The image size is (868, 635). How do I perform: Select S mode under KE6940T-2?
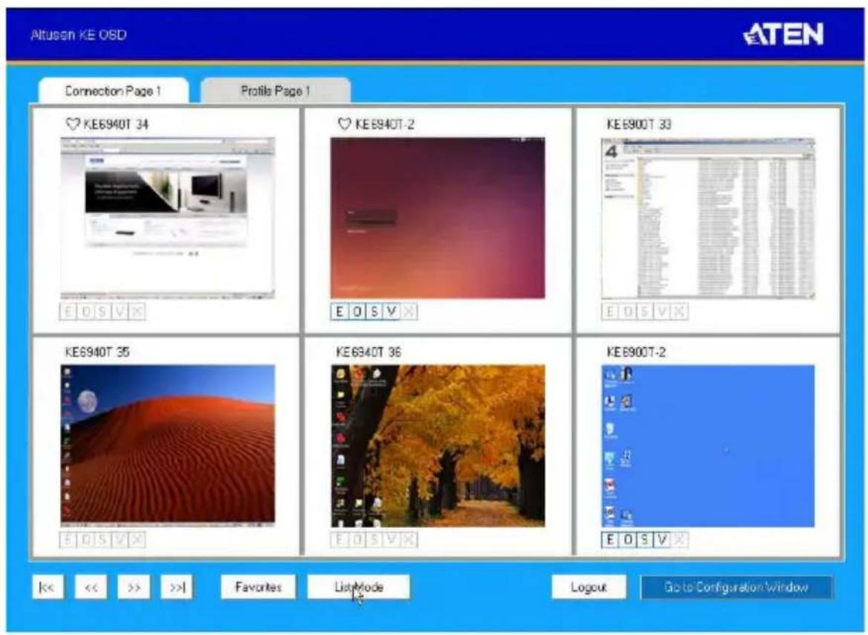click(x=375, y=312)
